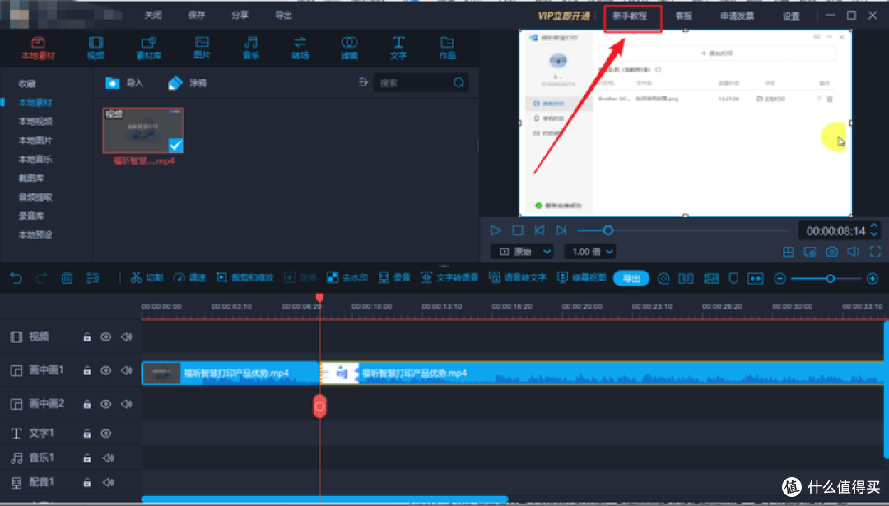Viewport: 889px width, 506px height.
Task: Switch to the 素材库 material library tab
Action: click(148, 49)
